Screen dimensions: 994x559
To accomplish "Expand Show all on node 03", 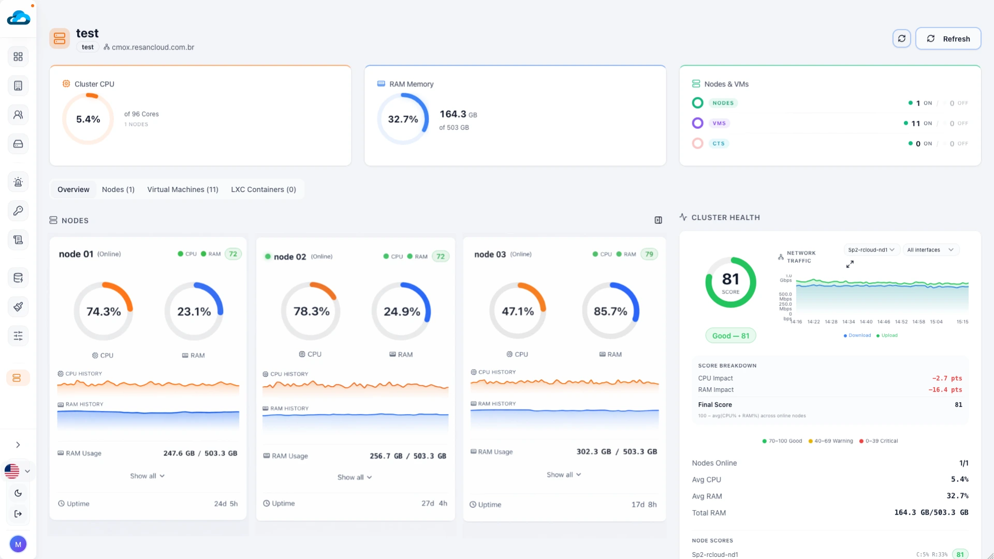I will click(564, 475).
